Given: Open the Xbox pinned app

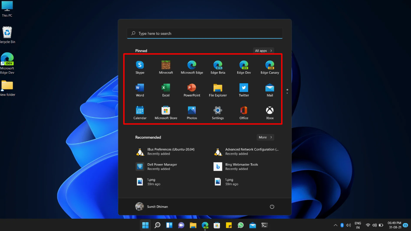Looking at the screenshot, I should tap(270, 113).
